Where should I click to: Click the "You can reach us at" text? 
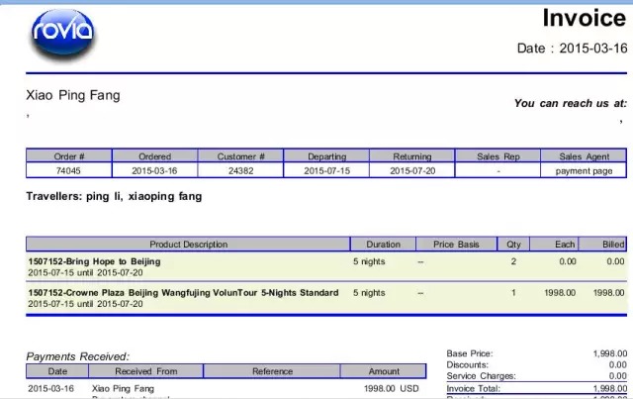[x=570, y=103]
